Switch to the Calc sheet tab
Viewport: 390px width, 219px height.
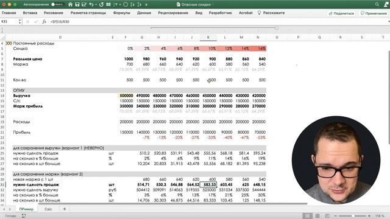[48, 209]
